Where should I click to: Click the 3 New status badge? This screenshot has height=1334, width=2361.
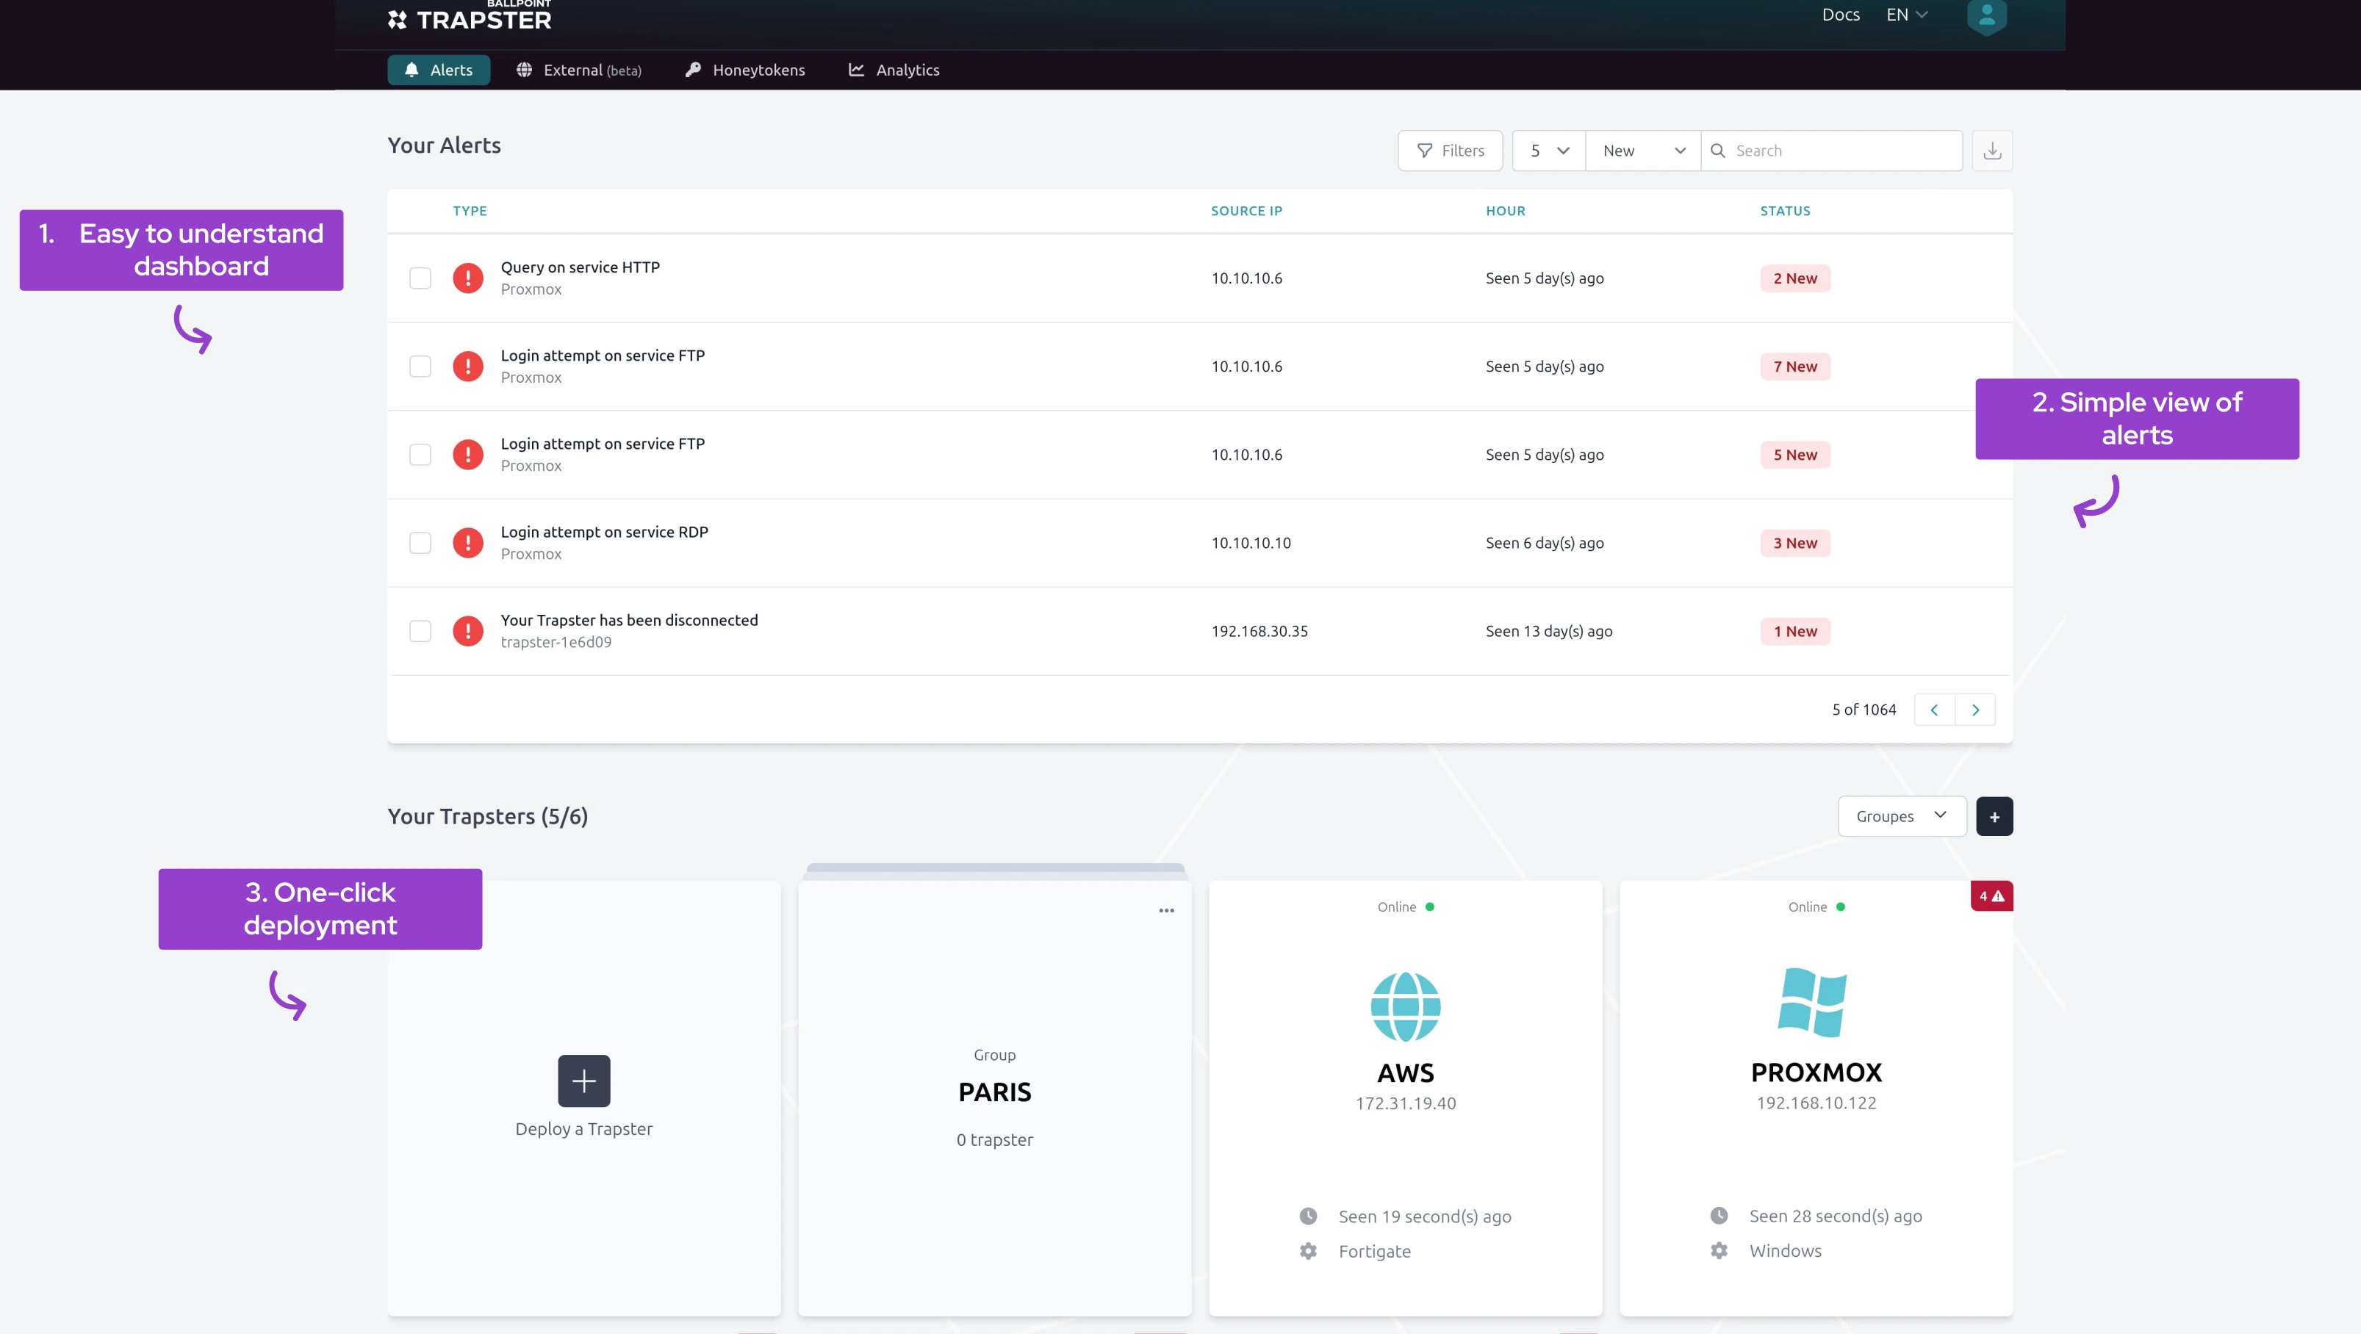pos(1794,544)
